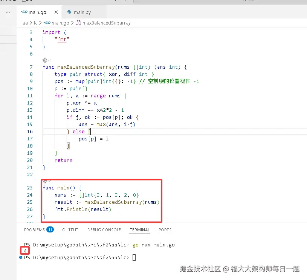Click 'for i, x := range nums' on line 11
307x280 pixels.
(x=87, y=96)
